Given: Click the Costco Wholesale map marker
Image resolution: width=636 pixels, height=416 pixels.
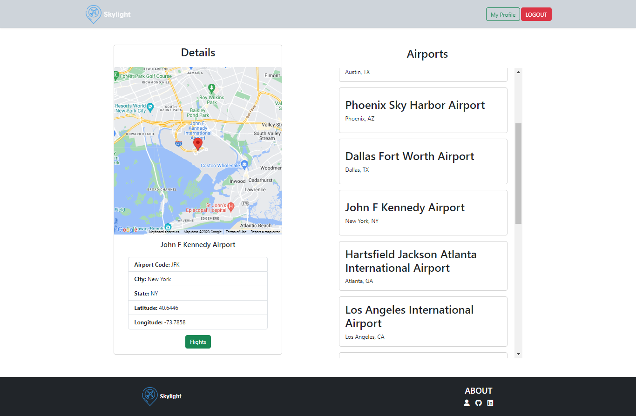Looking at the screenshot, I should 244,164.
